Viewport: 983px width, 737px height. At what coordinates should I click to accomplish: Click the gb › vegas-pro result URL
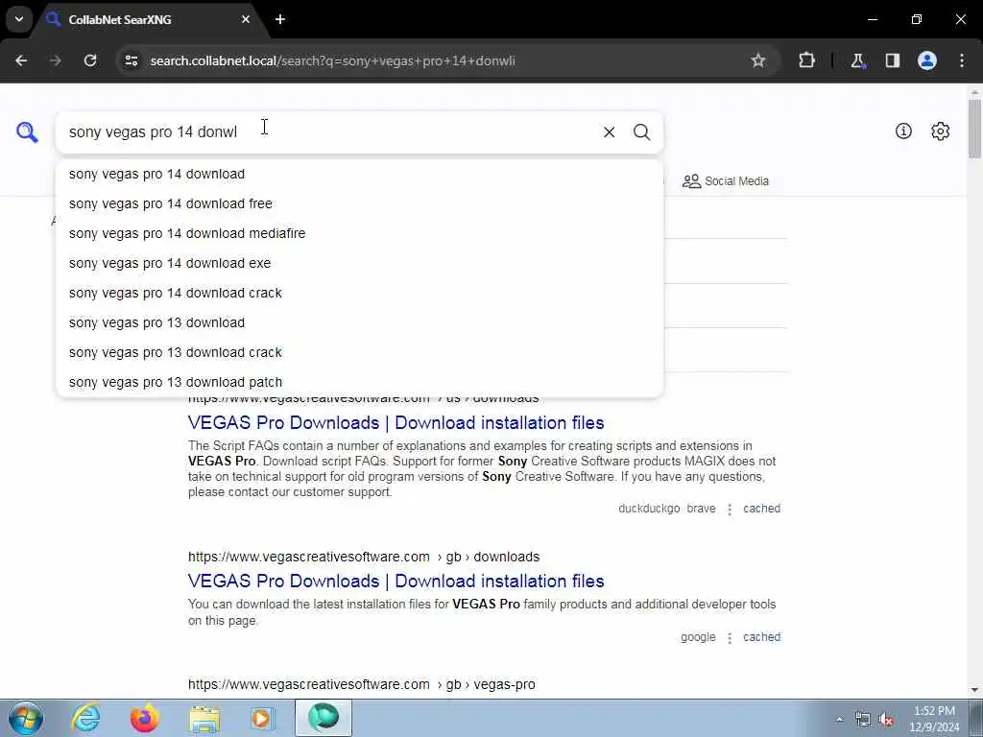362,684
